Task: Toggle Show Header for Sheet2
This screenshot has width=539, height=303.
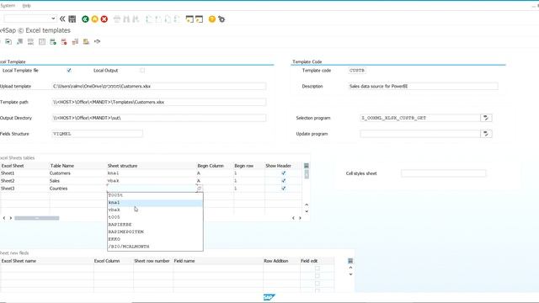Action: coord(284,181)
